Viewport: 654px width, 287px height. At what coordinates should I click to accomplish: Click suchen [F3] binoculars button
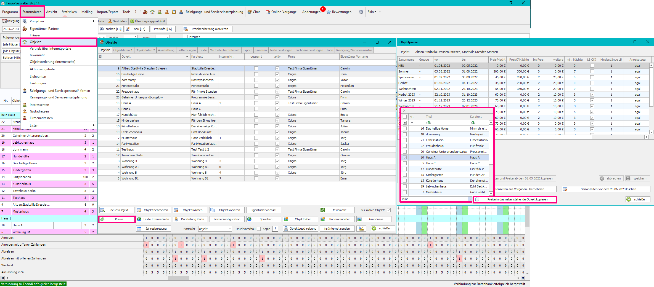tap(111, 29)
